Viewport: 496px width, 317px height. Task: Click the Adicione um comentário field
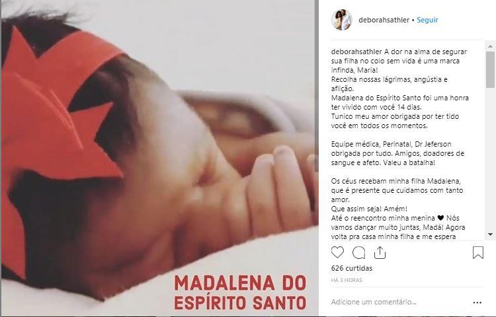(399, 302)
